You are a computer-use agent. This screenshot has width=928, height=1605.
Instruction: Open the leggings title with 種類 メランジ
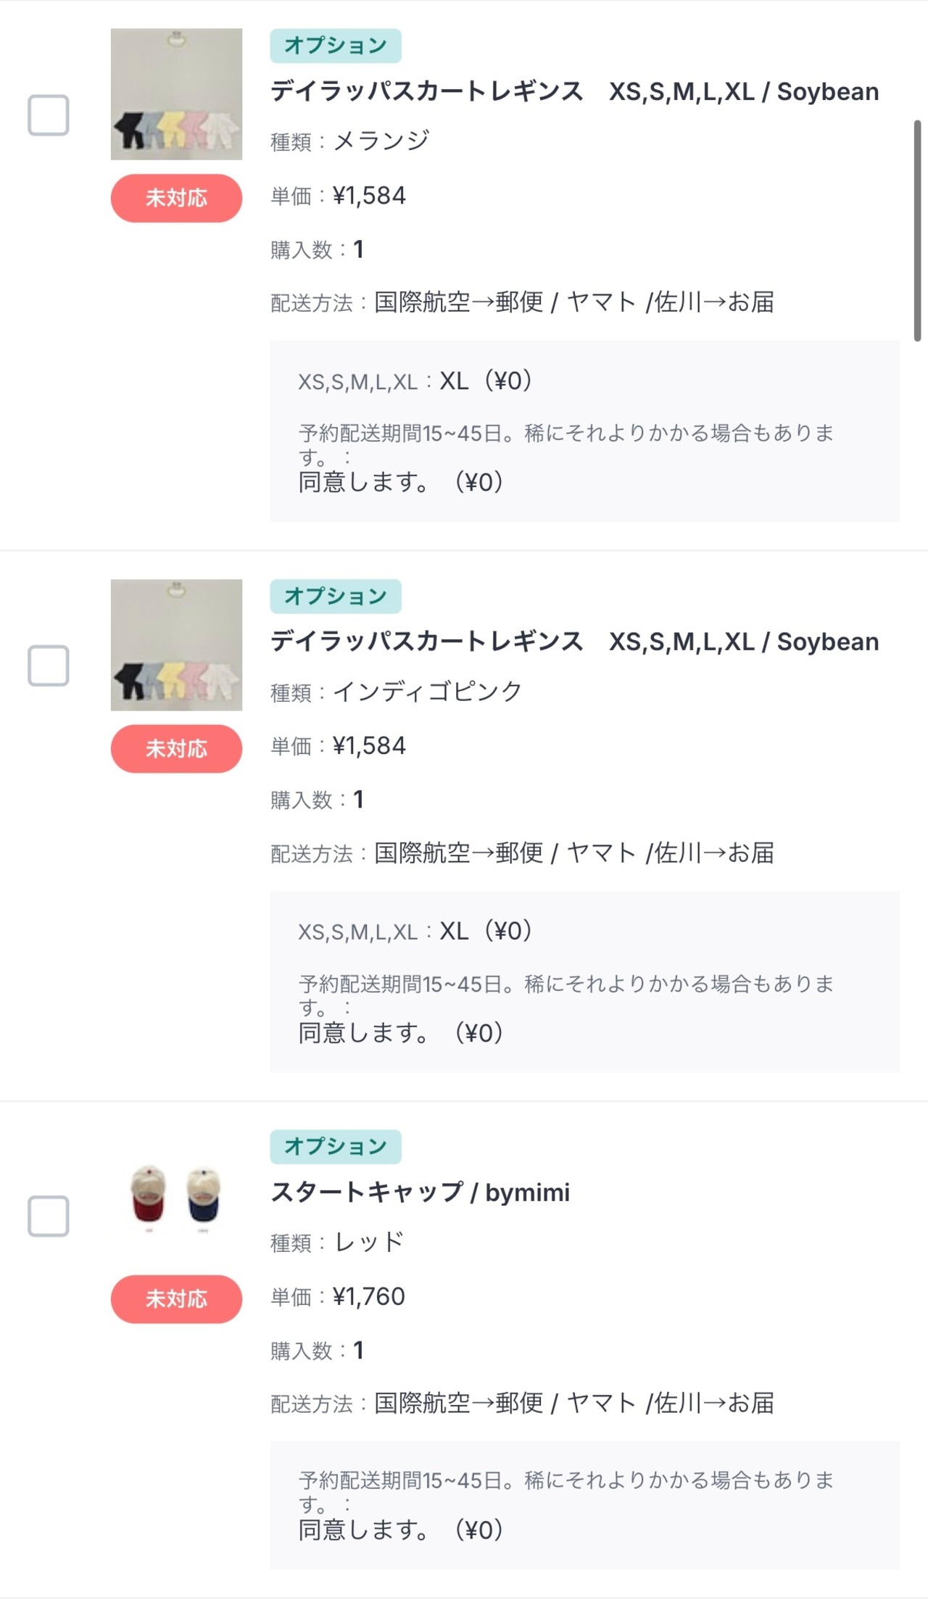573,92
